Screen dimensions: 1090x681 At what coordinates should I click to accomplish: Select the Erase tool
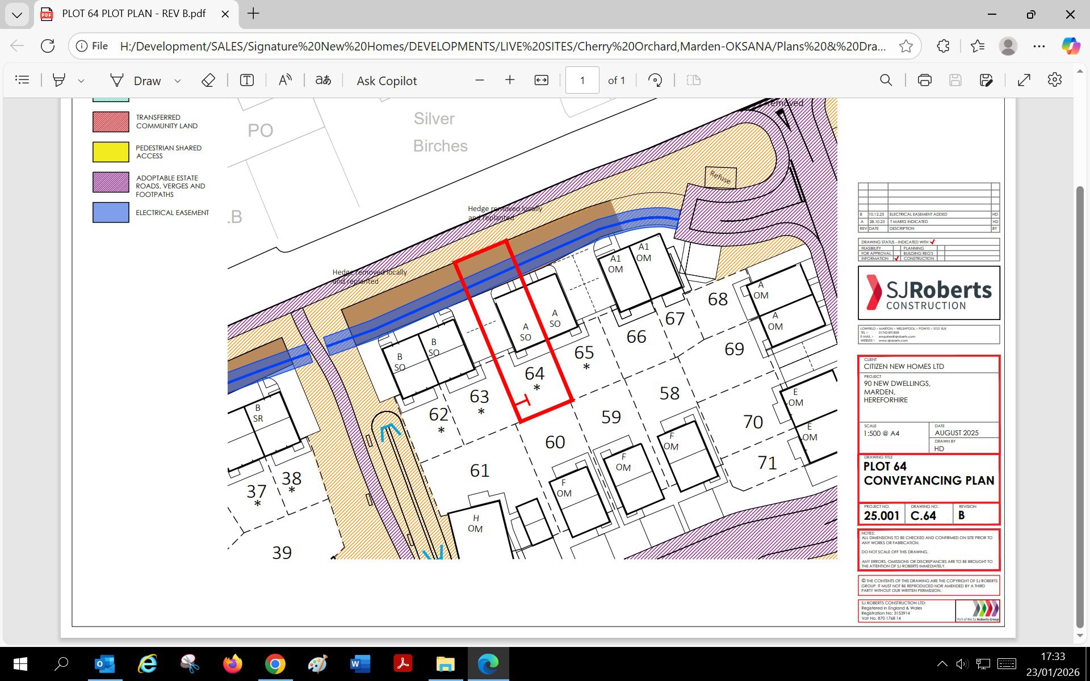(208, 80)
